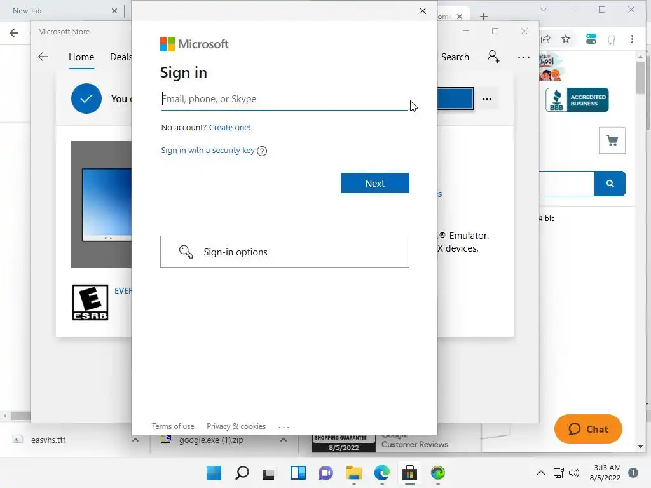651x488 pixels.
Task: Click the browser share page icon
Action: pyautogui.click(x=545, y=39)
